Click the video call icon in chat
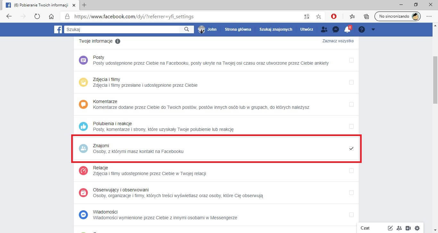This screenshot has width=438, height=233. click(408, 228)
